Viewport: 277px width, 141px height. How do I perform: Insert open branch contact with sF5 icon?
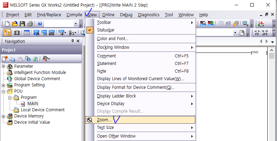tap(265, 32)
